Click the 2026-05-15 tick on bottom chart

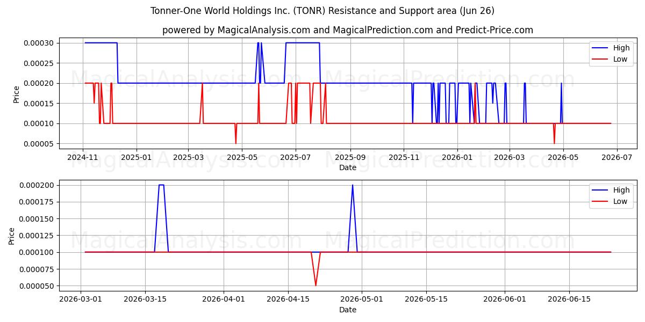[426, 300]
